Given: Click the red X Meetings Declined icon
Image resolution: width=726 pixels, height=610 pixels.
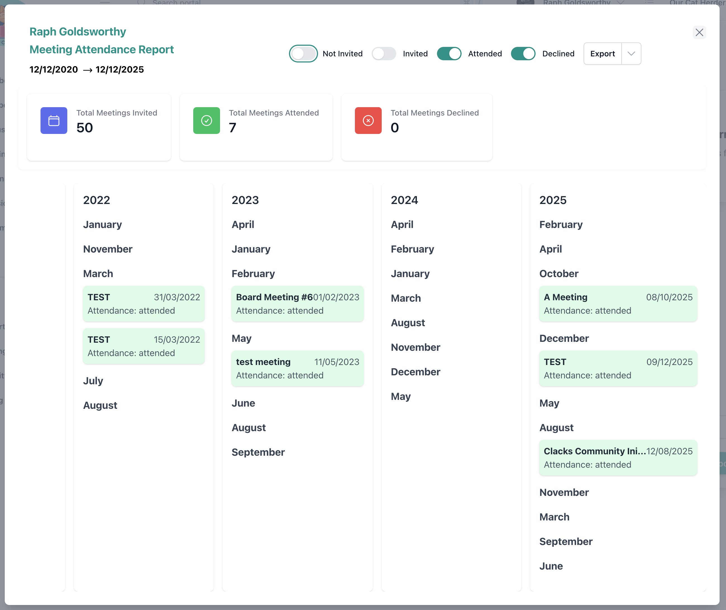Looking at the screenshot, I should (368, 120).
